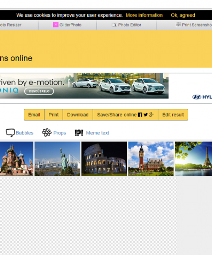212x255 pixels.
Task: Open the More information cookie link
Action: [x=144, y=15]
